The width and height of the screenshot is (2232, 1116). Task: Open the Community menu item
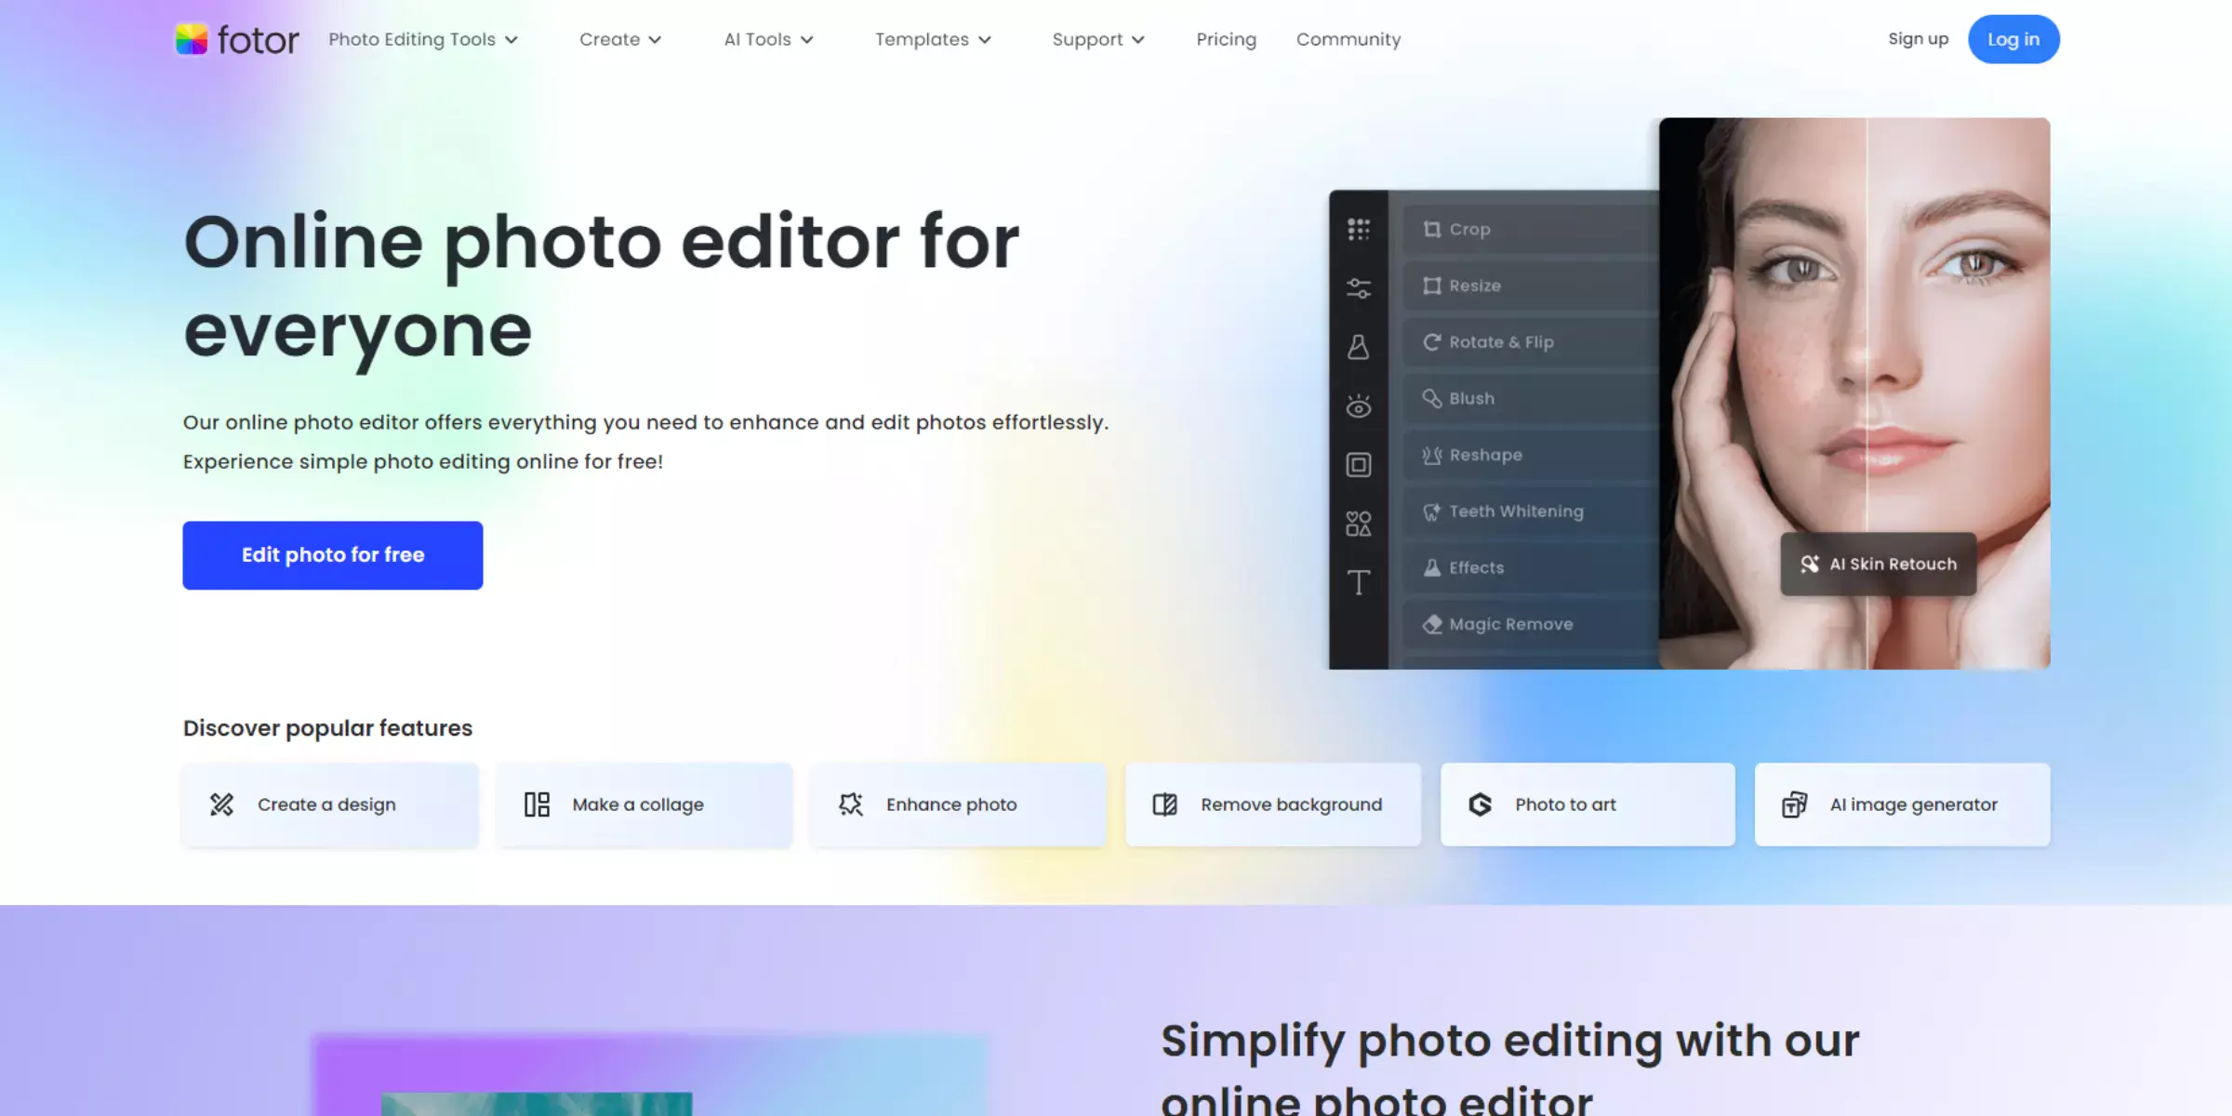coord(1348,38)
